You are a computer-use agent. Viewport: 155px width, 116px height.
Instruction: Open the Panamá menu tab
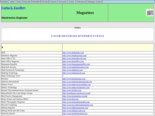tap(53, 2)
